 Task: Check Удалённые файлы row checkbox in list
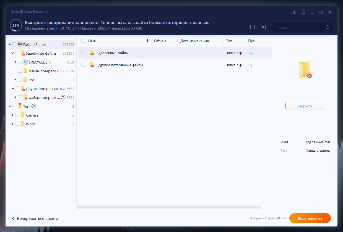tap(83, 52)
